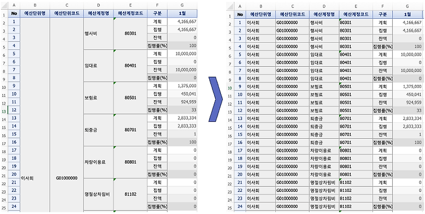Select column F header in unmerged sheet
Image resolution: width=425 pixels, height=214 pixels.
tap(382, 6)
